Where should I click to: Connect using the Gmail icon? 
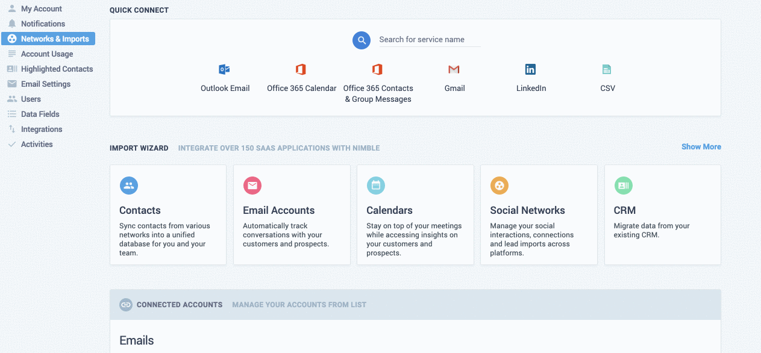[454, 69]
